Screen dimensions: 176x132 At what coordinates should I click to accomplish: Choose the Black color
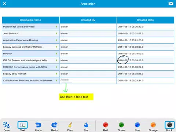[169, 126]
